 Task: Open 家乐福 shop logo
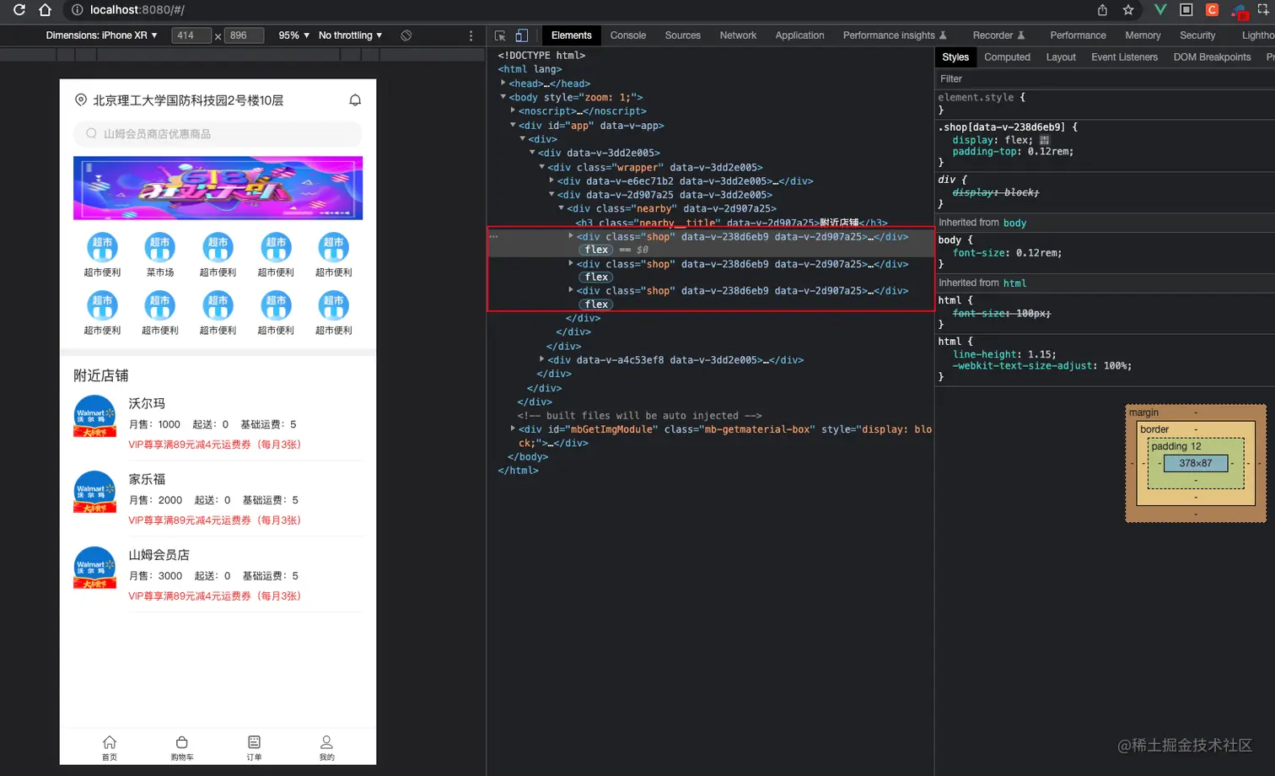click(94, 492)
